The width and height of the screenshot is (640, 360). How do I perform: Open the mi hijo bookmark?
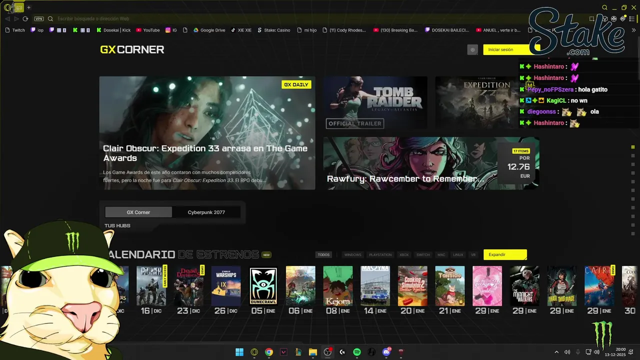click(x=306, y=30)
